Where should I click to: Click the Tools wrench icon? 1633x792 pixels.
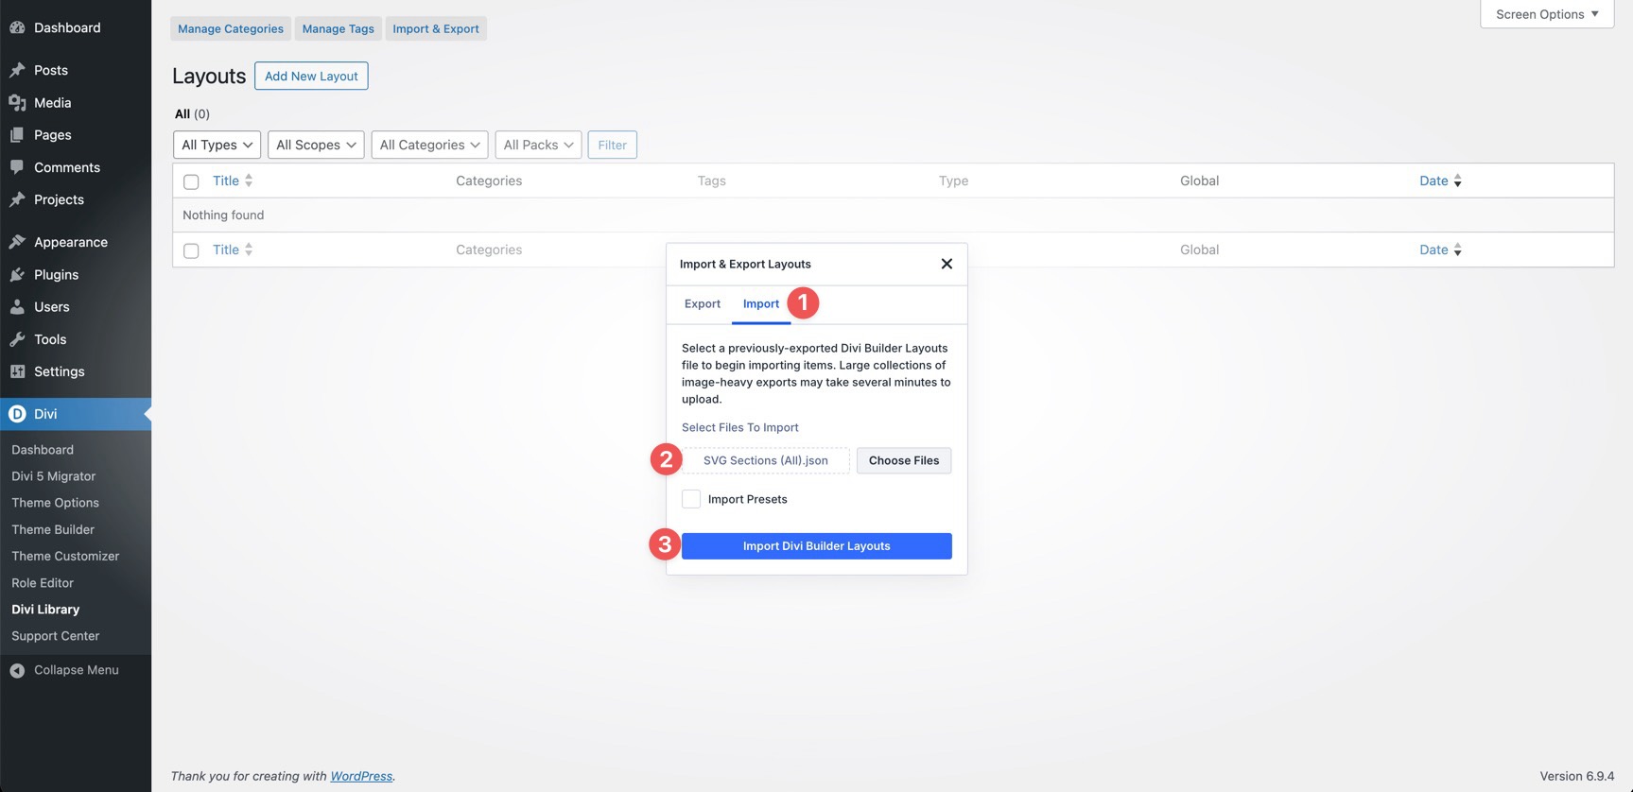(17, 339)
